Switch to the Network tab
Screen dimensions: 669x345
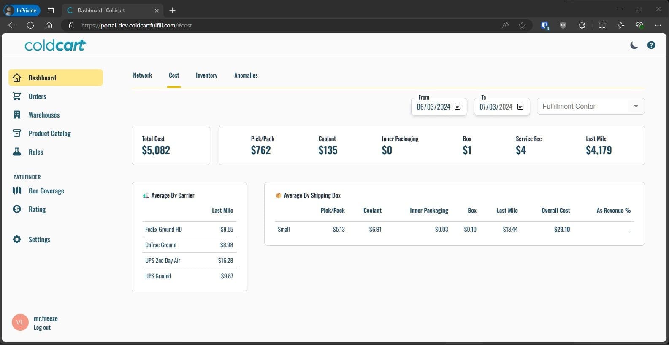click(x=142, y=75)
